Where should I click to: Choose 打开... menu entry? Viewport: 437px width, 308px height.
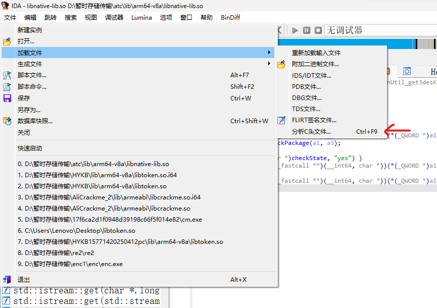tap(138, 41)
